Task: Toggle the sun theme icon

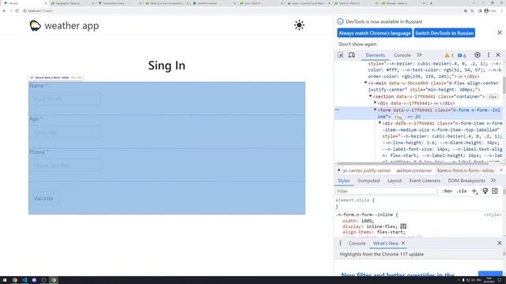Action: pyautogui.click(x=299, y=25)
